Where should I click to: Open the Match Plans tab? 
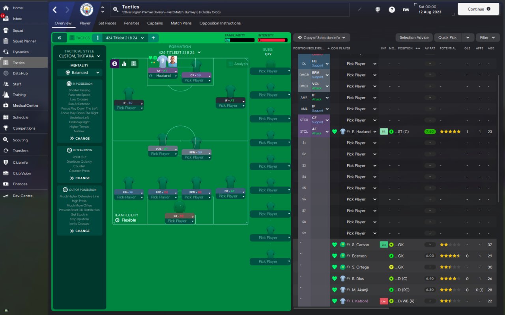[x=181, y=23]
